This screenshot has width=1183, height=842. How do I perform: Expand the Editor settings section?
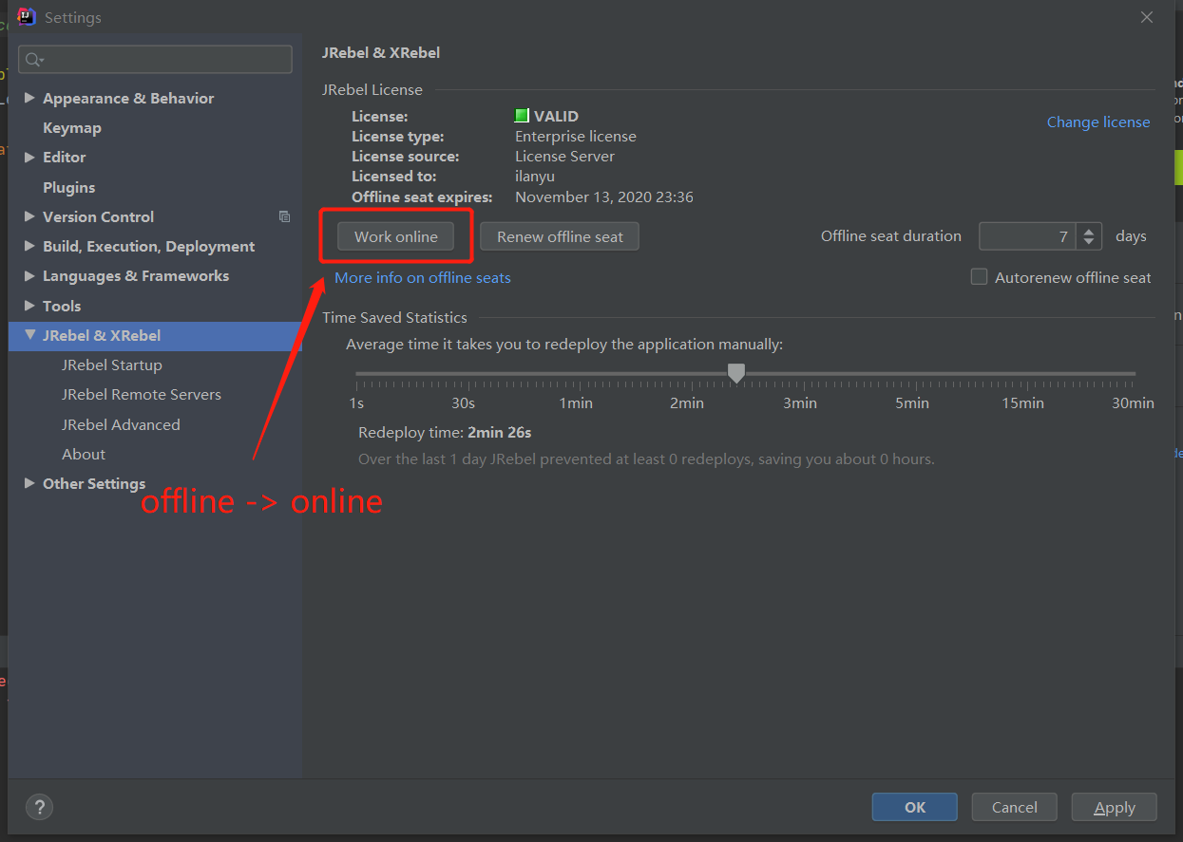click(29, 157)
